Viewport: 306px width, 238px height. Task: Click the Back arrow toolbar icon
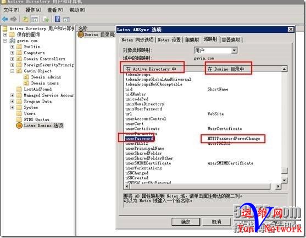coord(5,19)
